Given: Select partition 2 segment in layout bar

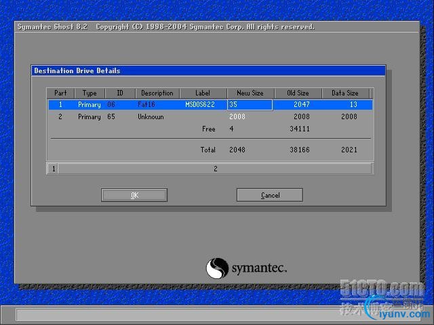Looking at the screenshot, I should pyautogui.click(x=215, y=169).
